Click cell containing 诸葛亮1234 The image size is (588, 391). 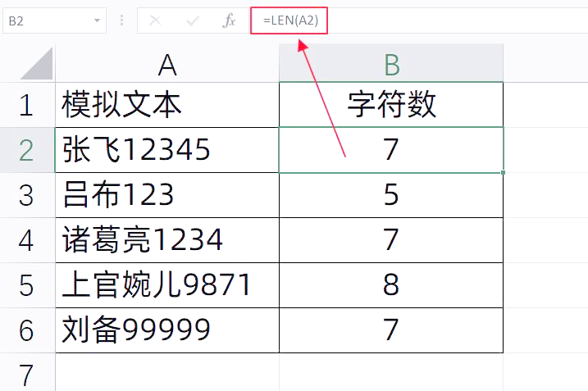coord(167,240)
